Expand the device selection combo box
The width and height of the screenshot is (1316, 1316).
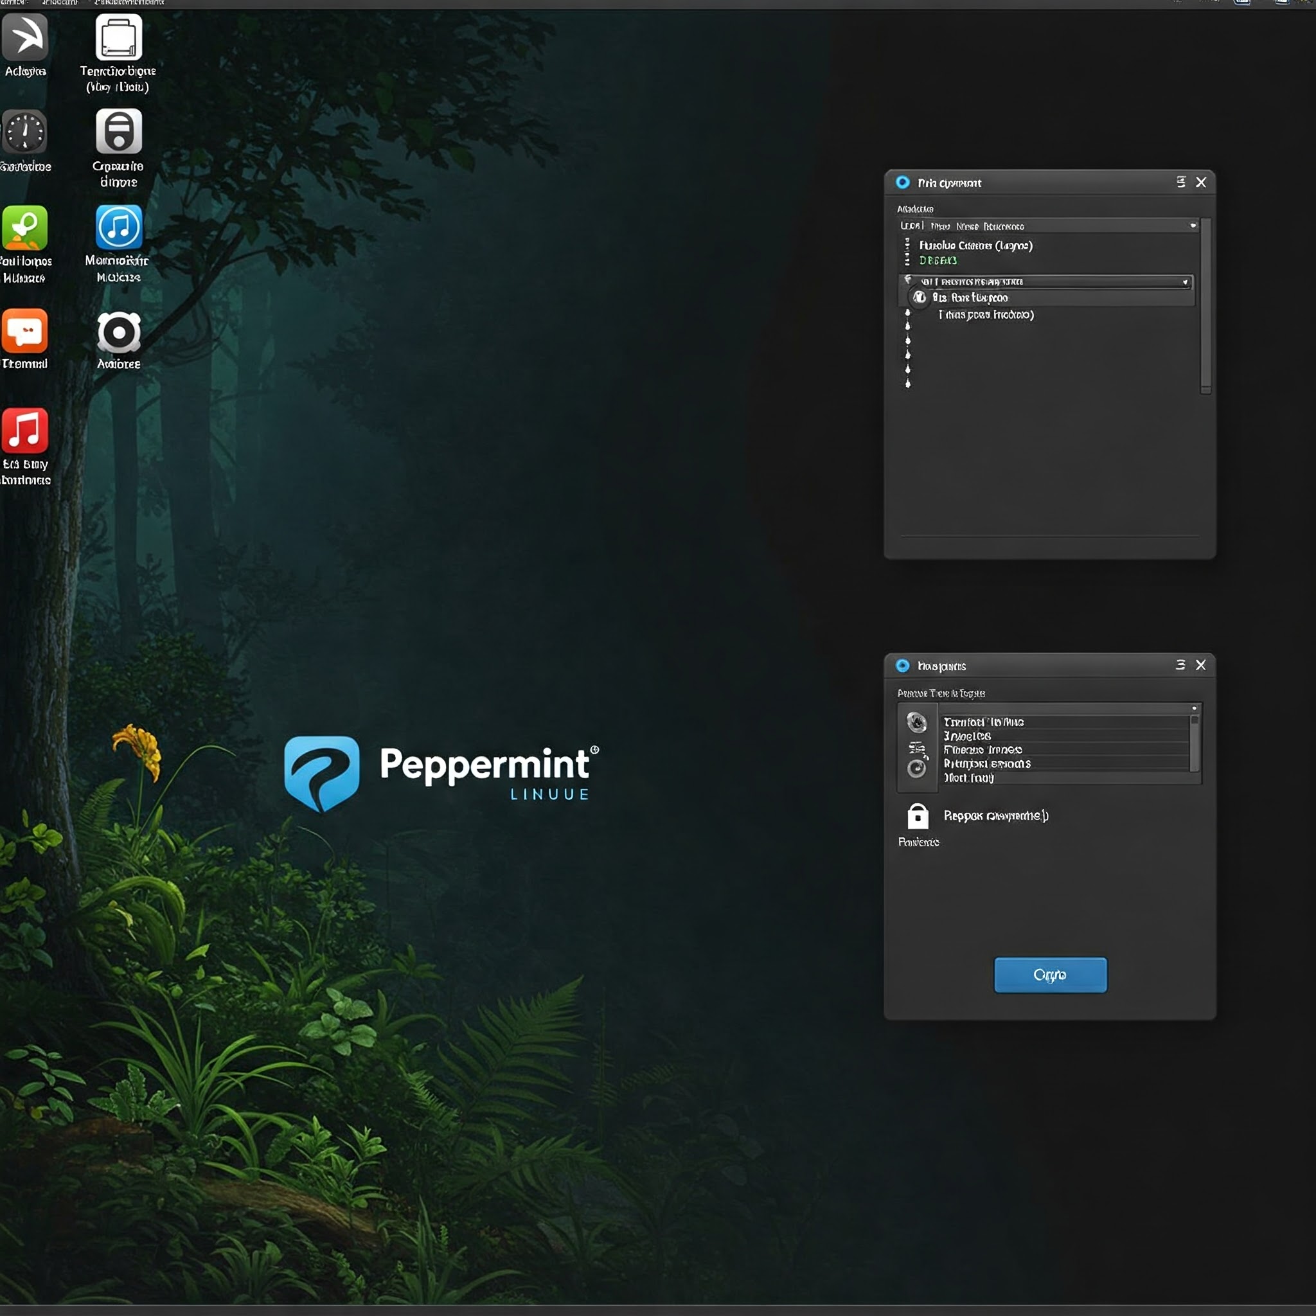1185,281
